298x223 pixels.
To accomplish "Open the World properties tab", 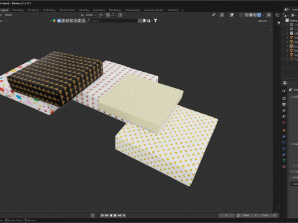I will click(x=284, y=123).
